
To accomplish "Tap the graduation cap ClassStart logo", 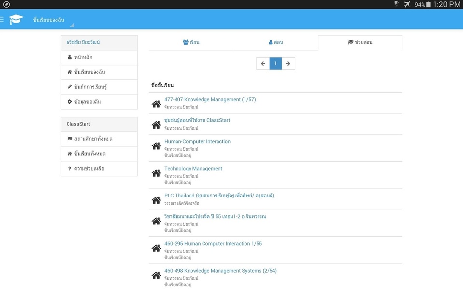I will pyautogui.click(x=16, y=19).
